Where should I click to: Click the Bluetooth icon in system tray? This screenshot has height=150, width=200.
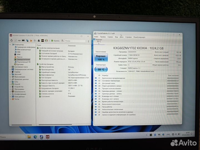tap(155, 135)
